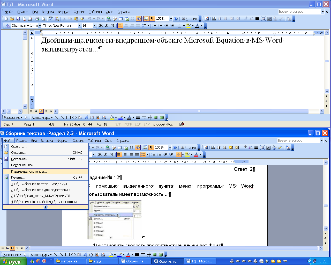
Task: Toggle Underline (Ч) in the ТД formatting toolbar
Action: click(x=112, y=26)
